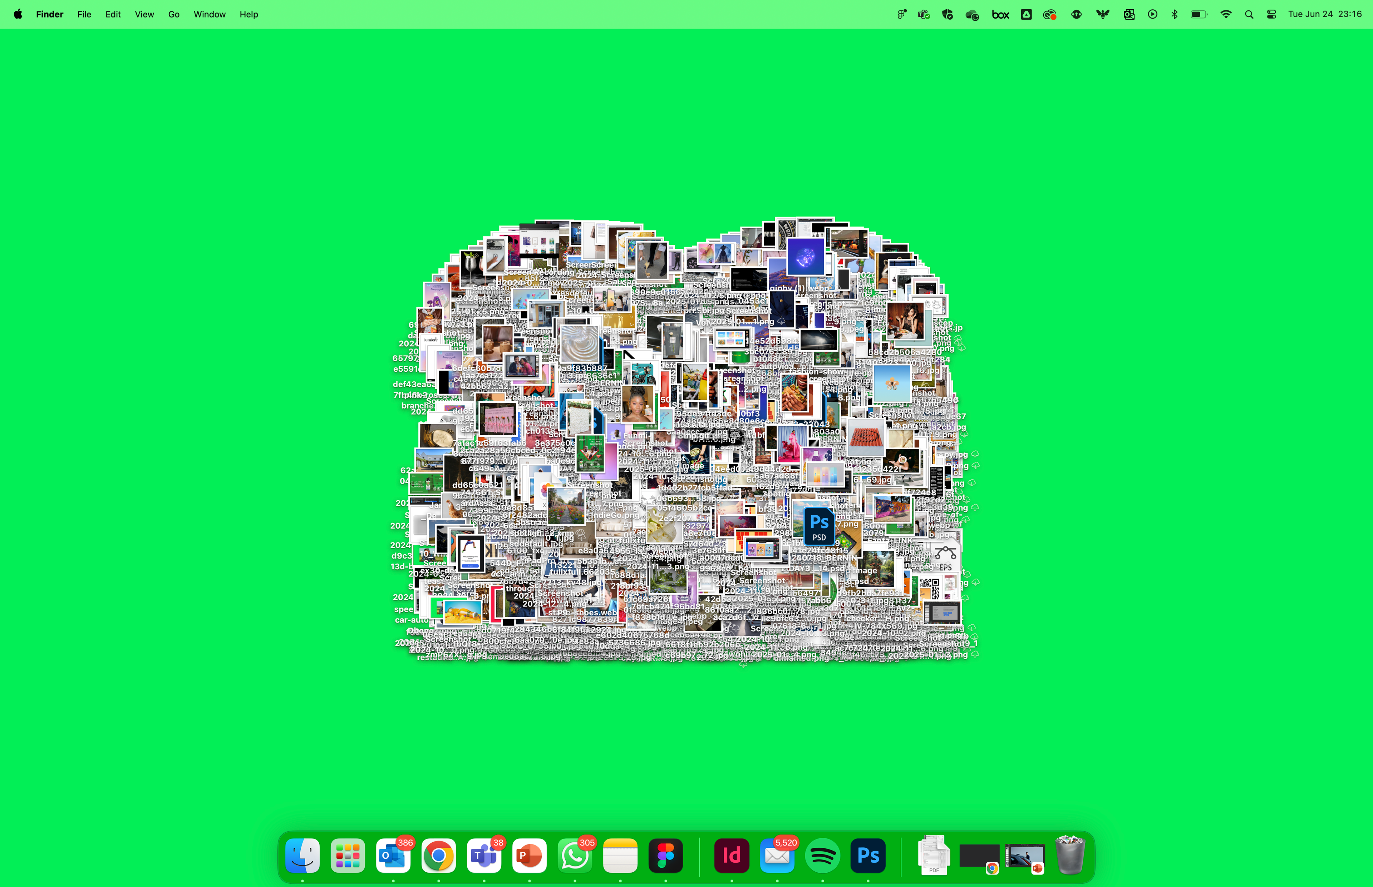Launch PowerPoint from the Dock

[529, 855]
